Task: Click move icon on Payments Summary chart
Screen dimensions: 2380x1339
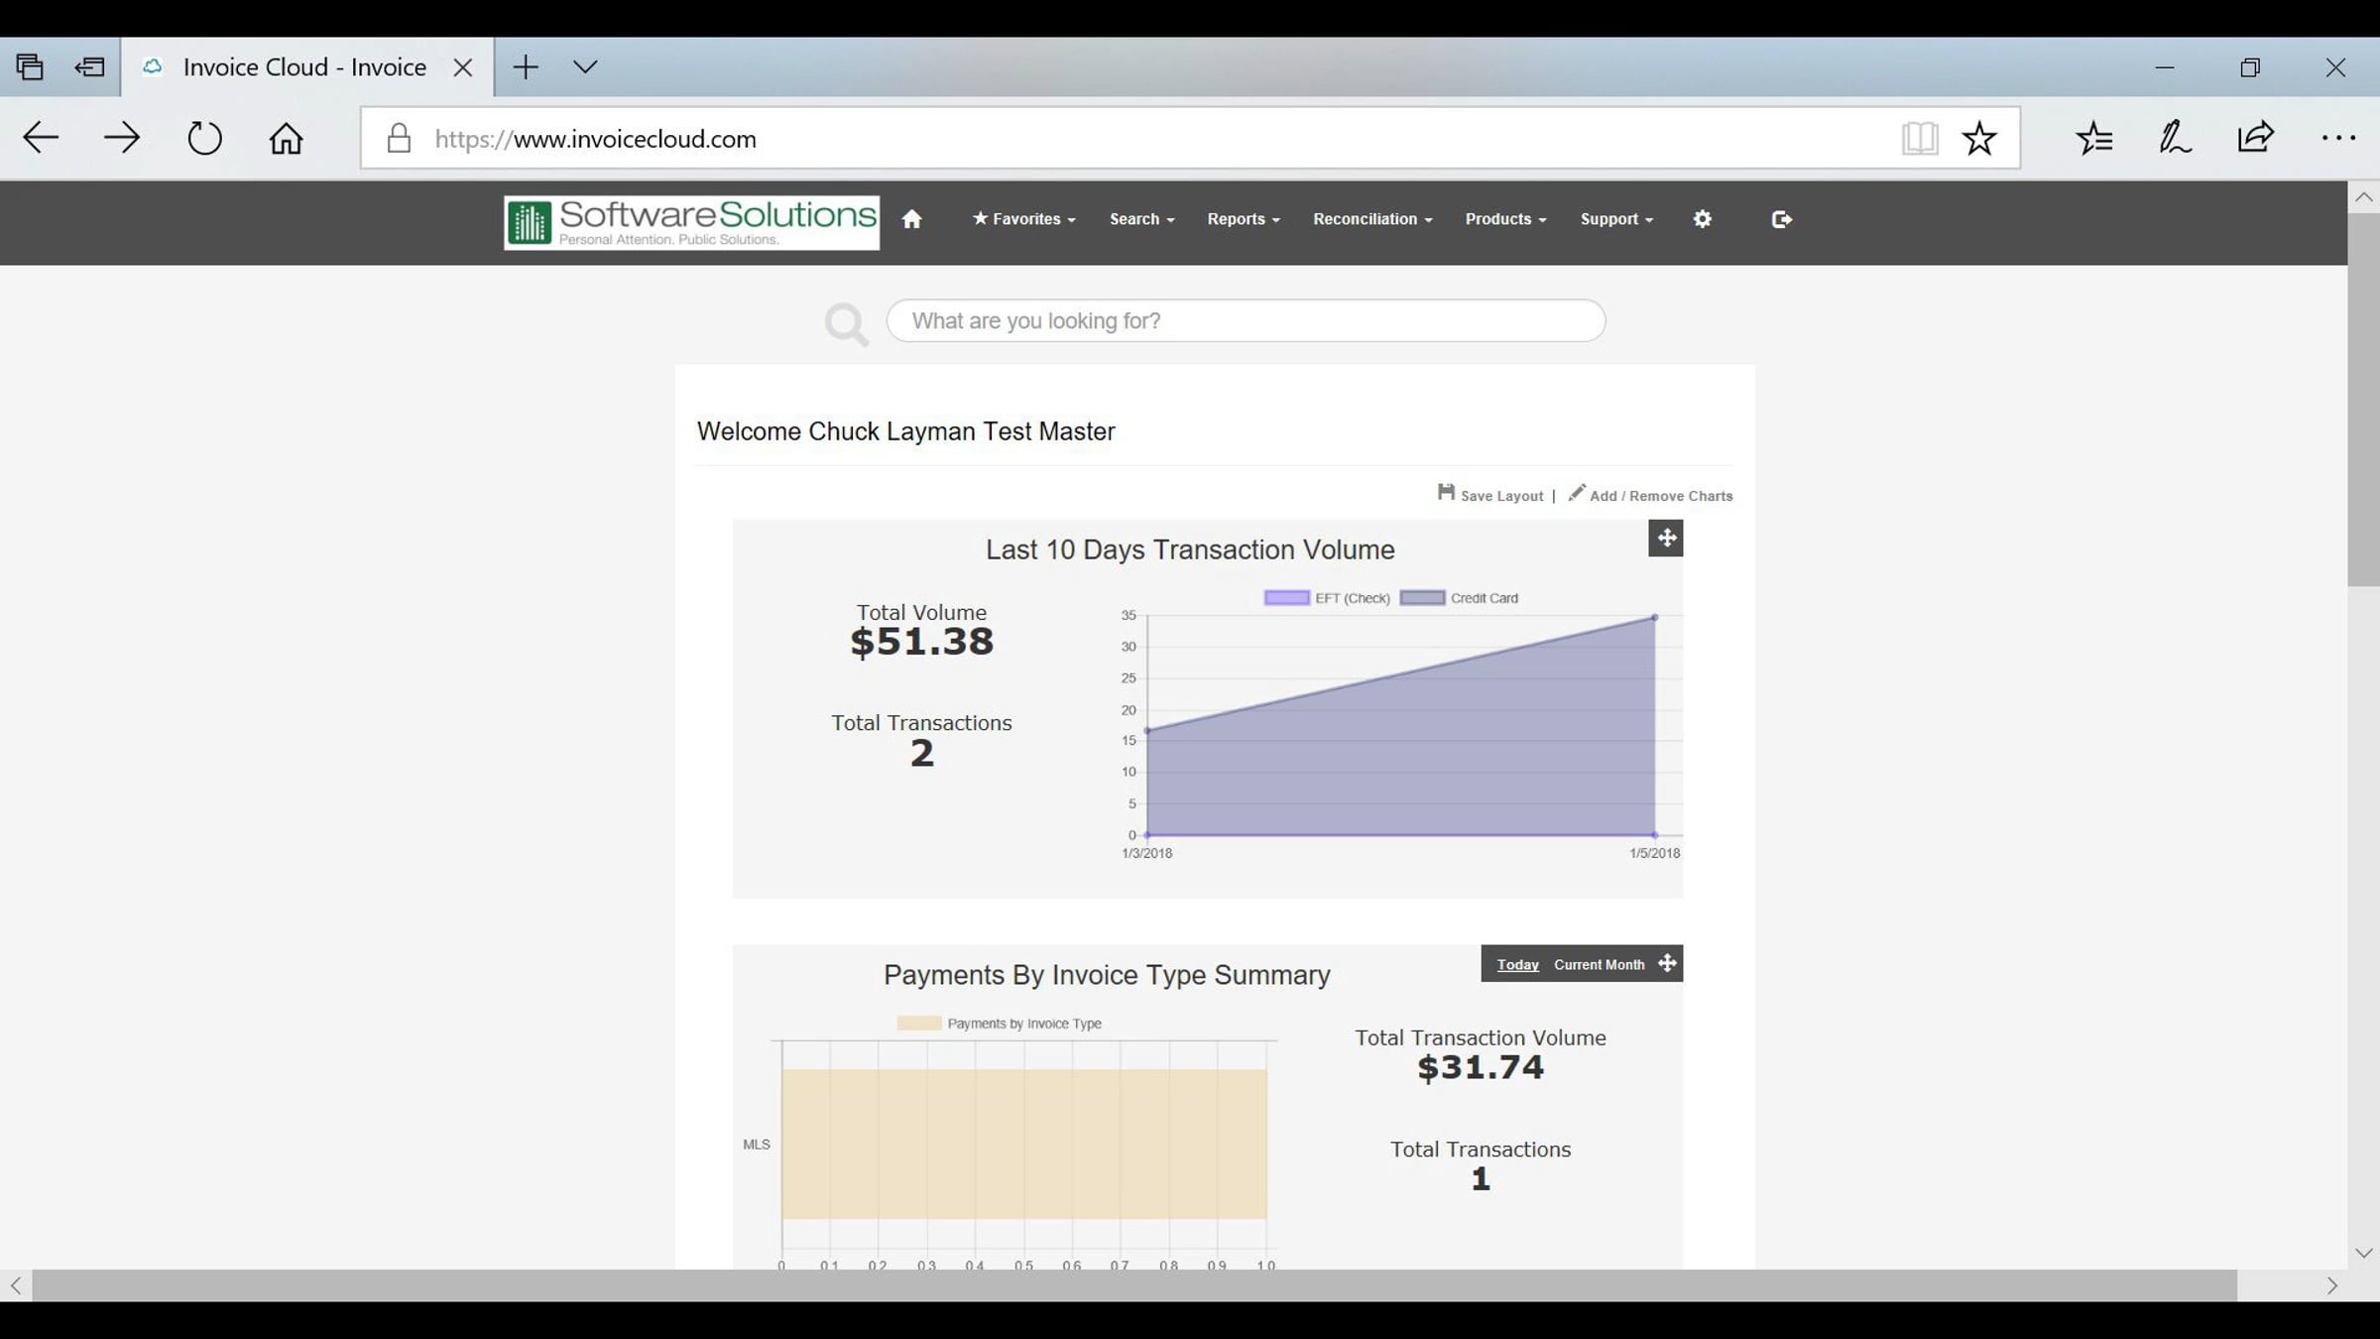Action: (1667, 963)
